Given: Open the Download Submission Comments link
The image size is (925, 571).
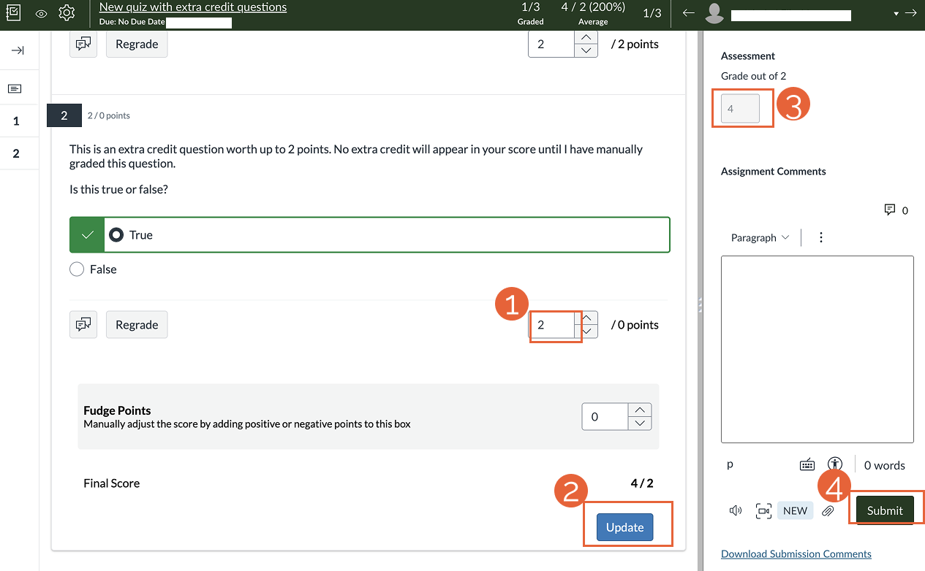Looking at the screenshot, I should click(x=796, y=553).
